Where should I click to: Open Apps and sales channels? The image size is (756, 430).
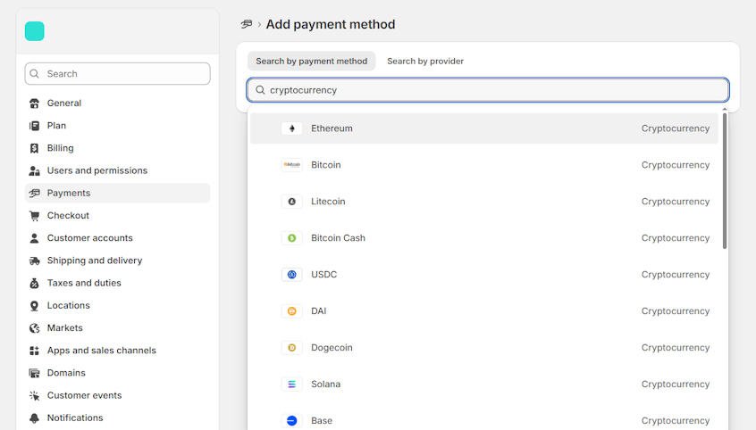(x=118, y=351)
